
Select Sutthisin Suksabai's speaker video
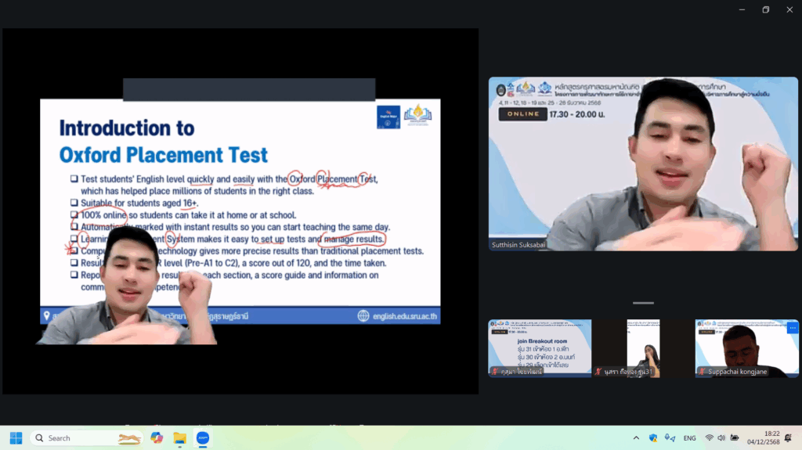pos(643,163)
